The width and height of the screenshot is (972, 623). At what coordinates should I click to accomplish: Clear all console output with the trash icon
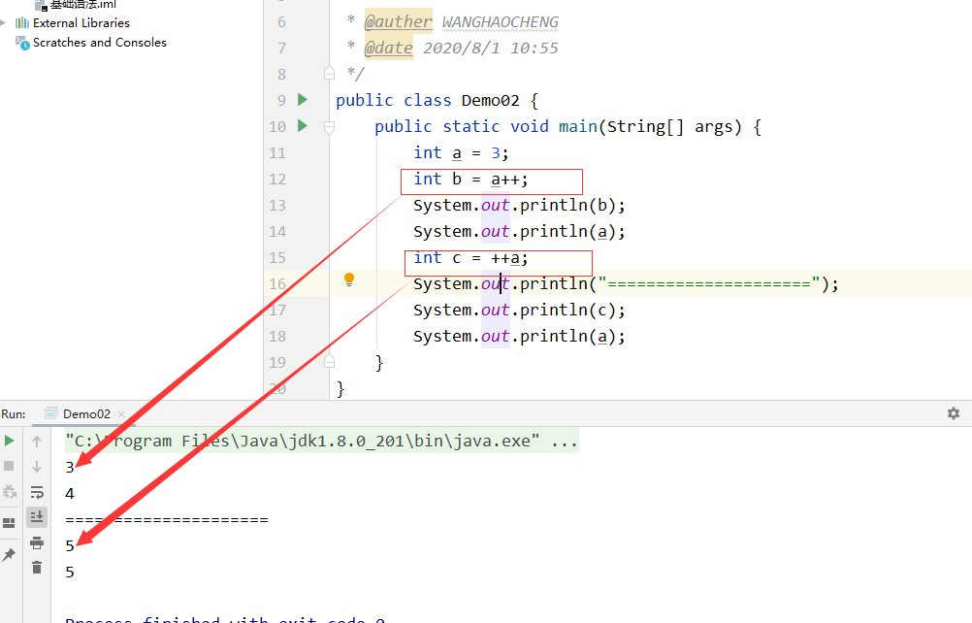coord(37,568)
